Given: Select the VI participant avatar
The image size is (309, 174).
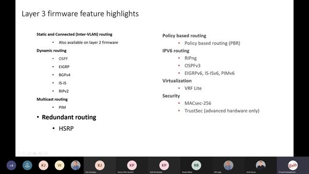Looking at the screenshot, I should tap(59, 165).
